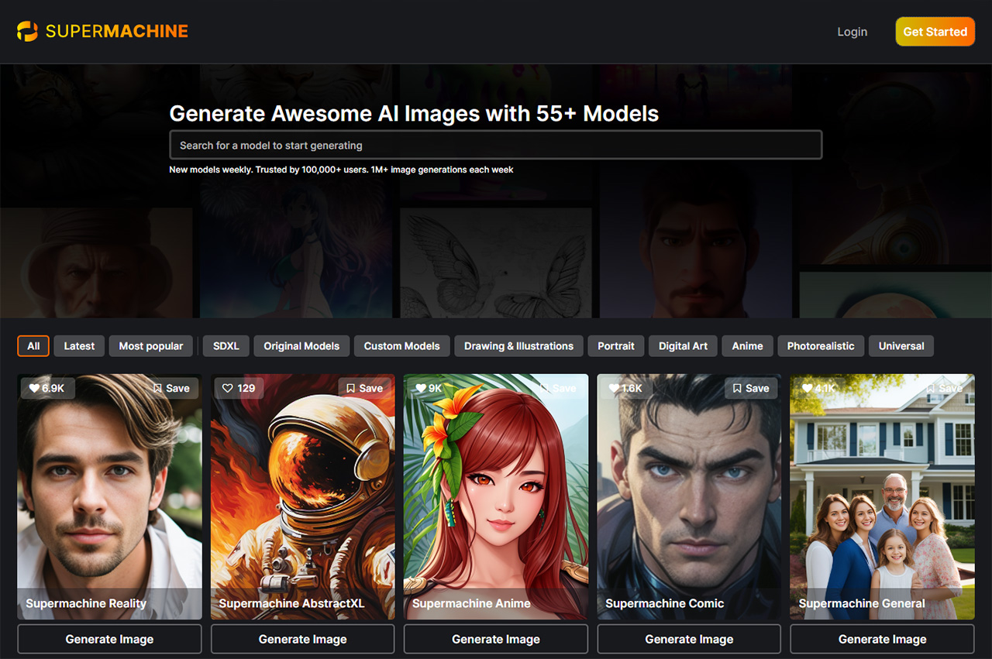Click the Supermachine logo icon
This screenshot has height=659, width=992.
point(27,32)
